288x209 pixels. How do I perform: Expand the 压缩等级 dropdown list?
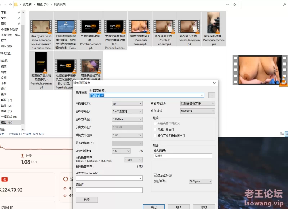coord(127,111)
